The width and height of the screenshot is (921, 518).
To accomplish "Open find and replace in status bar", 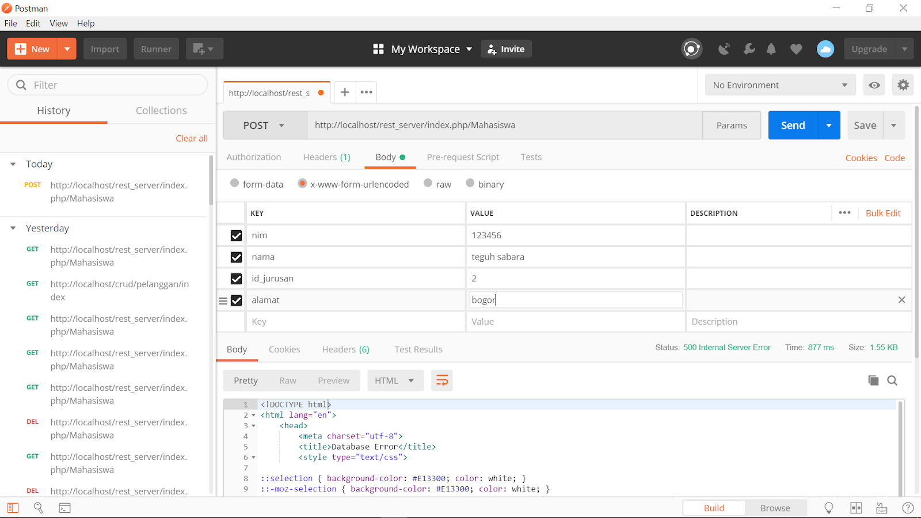I will 39,508.
